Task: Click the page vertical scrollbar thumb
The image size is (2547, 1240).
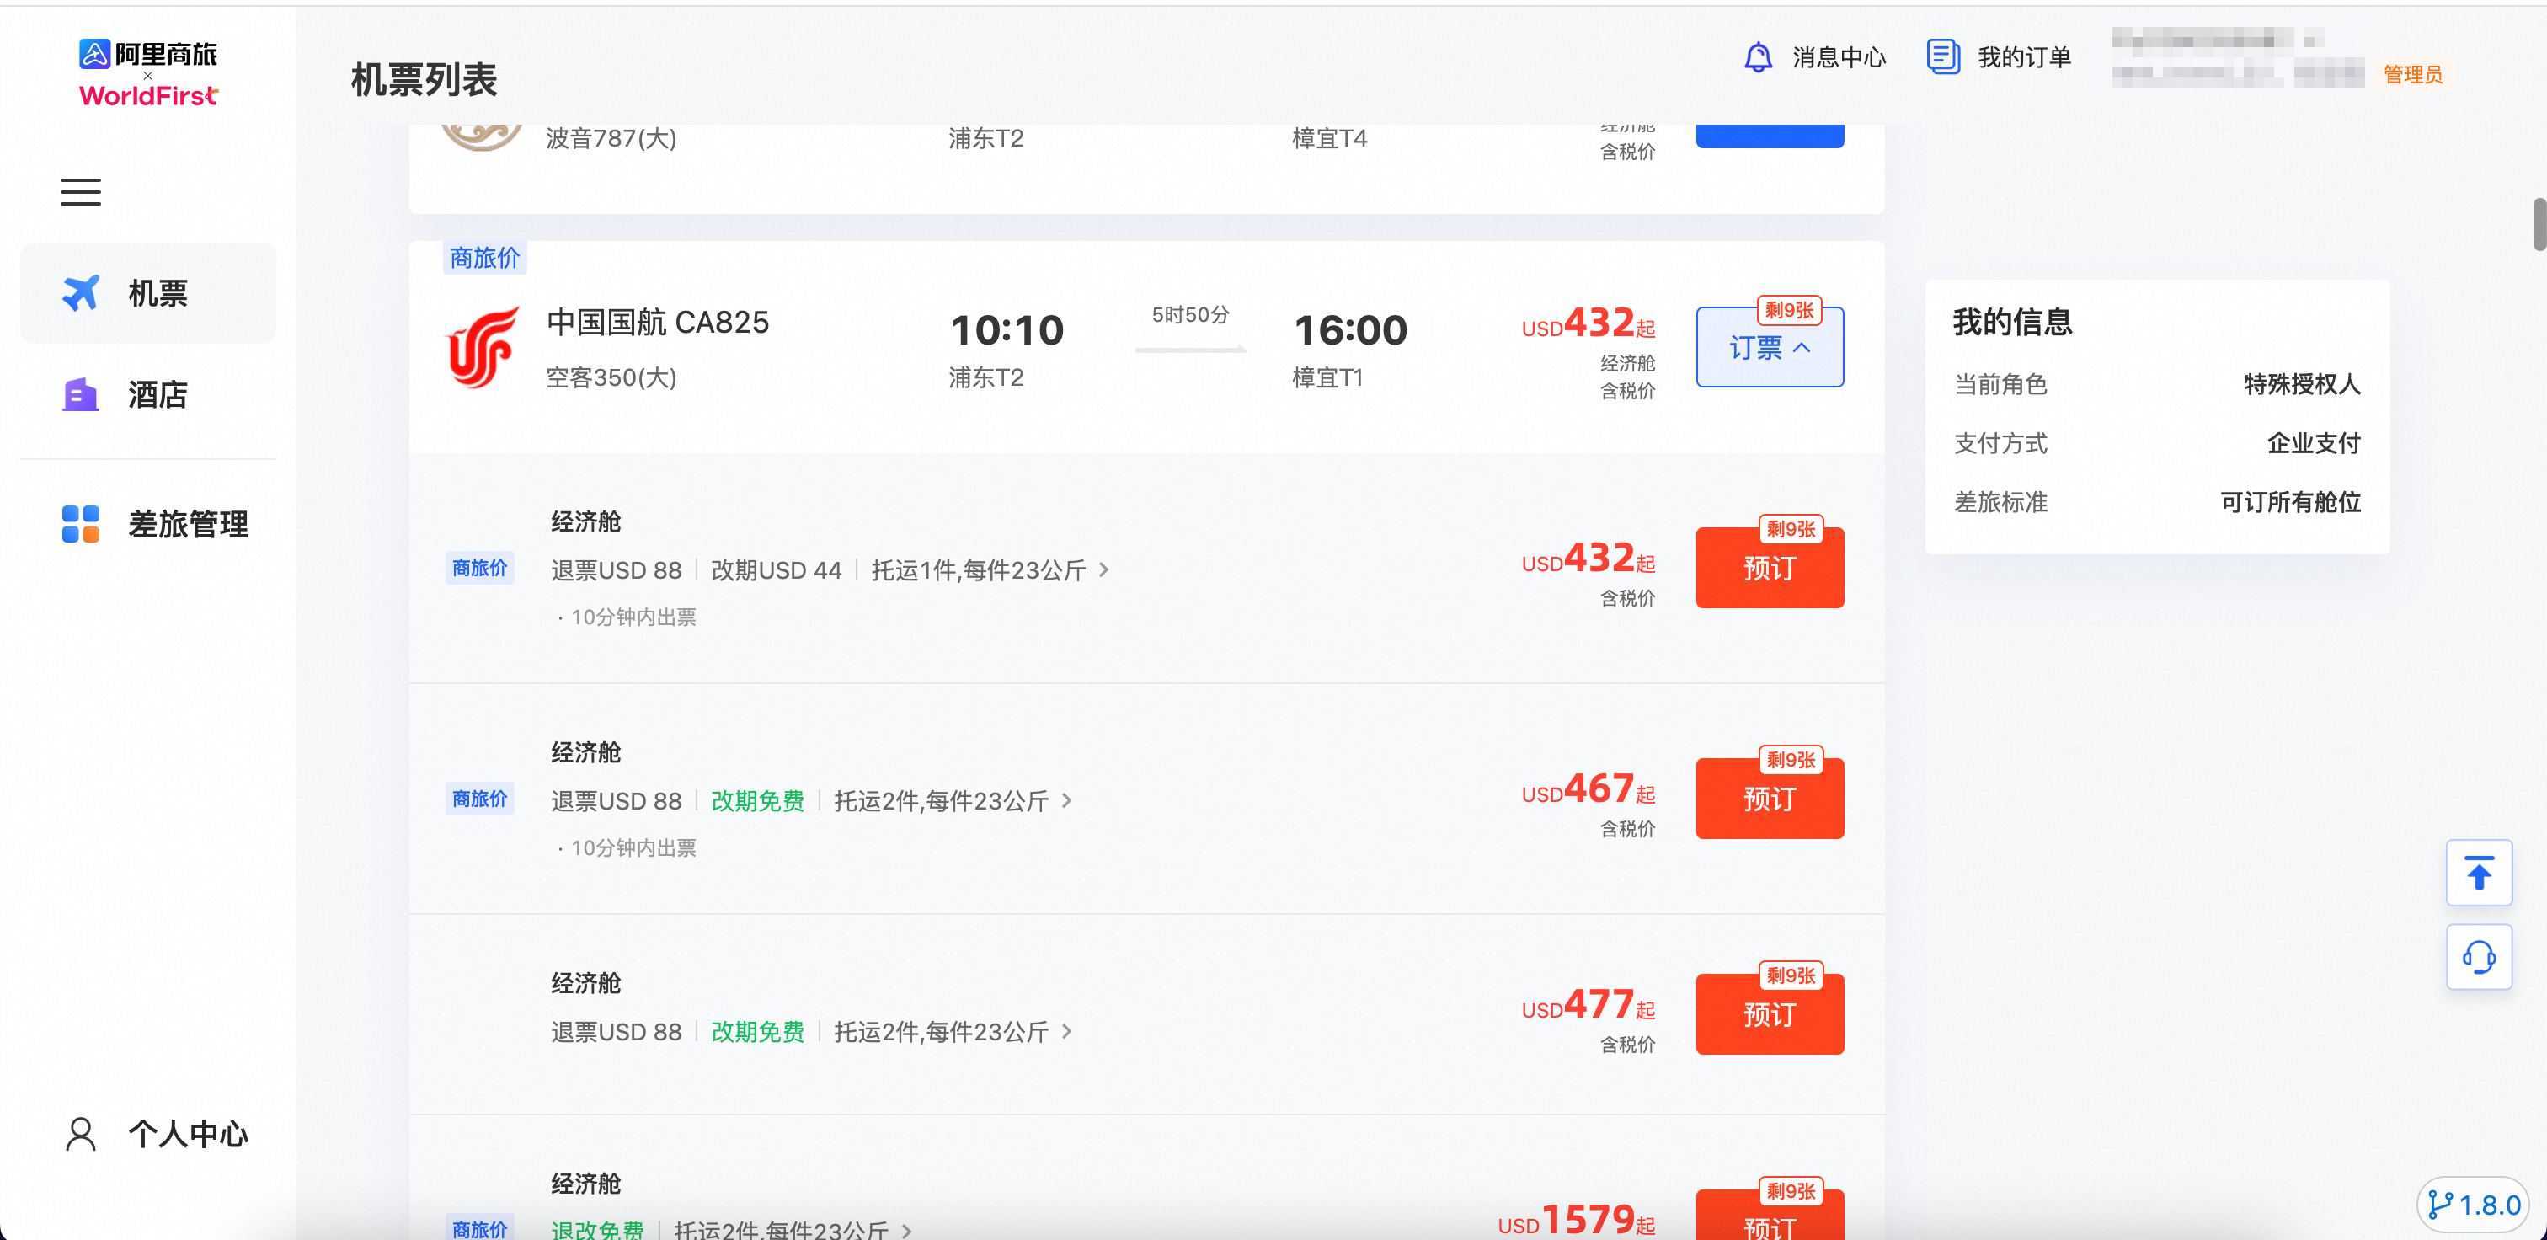Action: tap(2538, 224)
